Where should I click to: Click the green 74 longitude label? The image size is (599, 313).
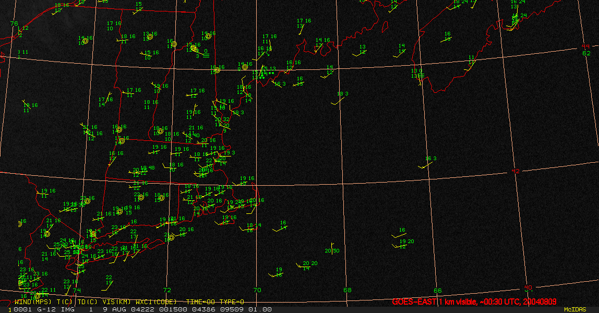77,290
